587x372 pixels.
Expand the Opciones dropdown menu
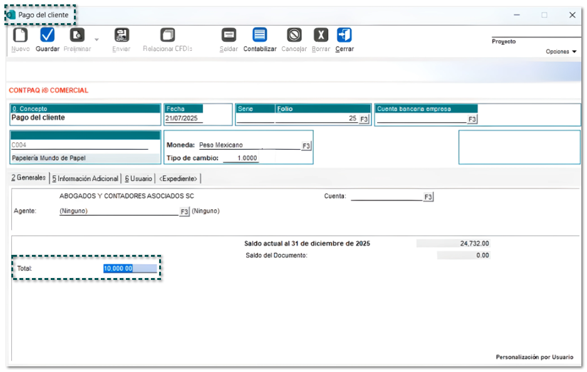click(561, 52)
